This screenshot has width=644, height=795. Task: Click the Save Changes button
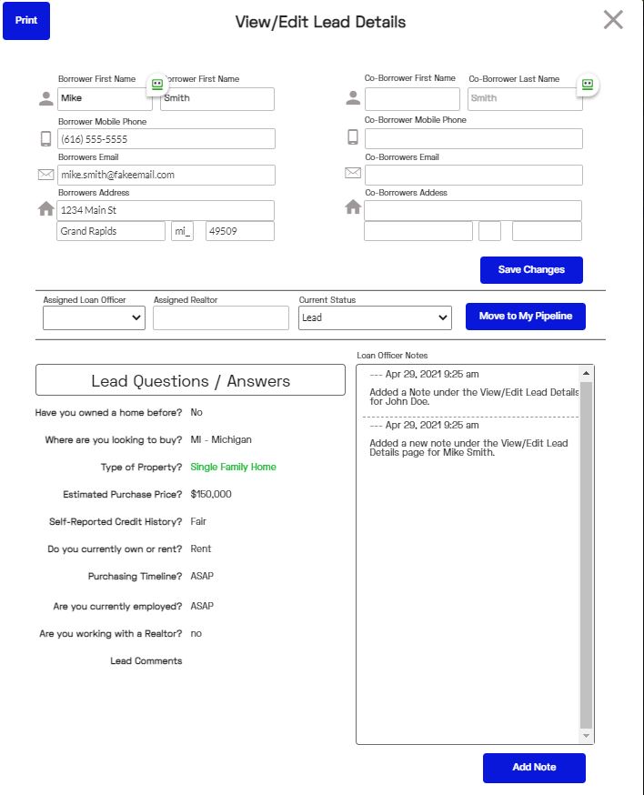click(531, 270)
